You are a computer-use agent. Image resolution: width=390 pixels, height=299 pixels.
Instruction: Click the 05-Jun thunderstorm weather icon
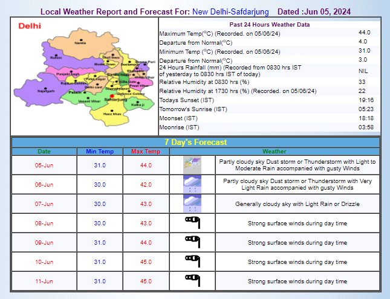click(192, 165)
